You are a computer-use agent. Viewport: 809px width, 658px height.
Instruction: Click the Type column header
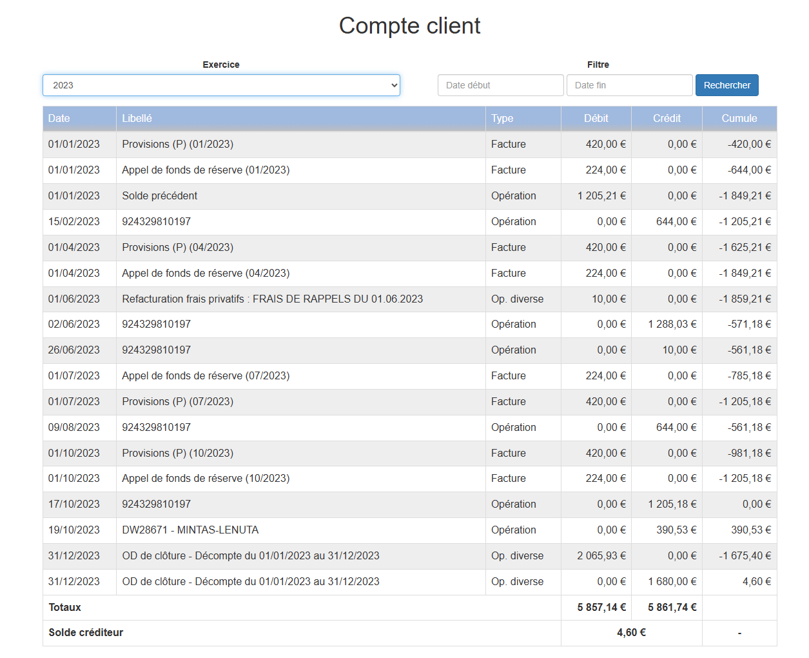pyautogui.click(x=502, y=118)
